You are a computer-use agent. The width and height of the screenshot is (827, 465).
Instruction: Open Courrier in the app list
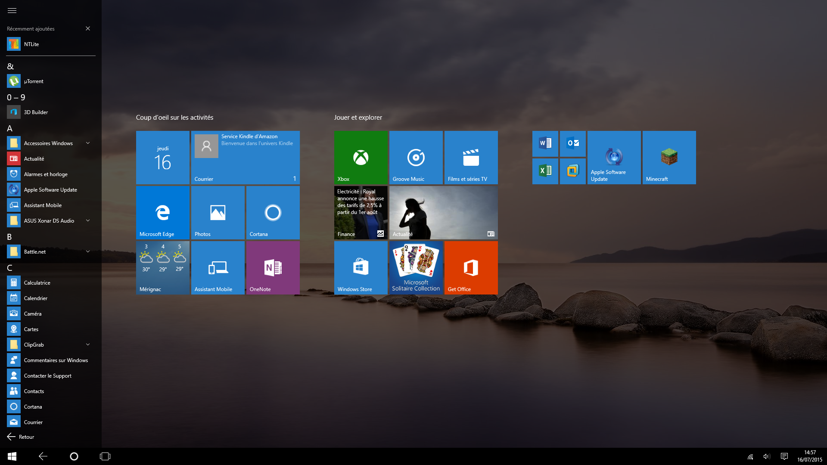(51, 422)
